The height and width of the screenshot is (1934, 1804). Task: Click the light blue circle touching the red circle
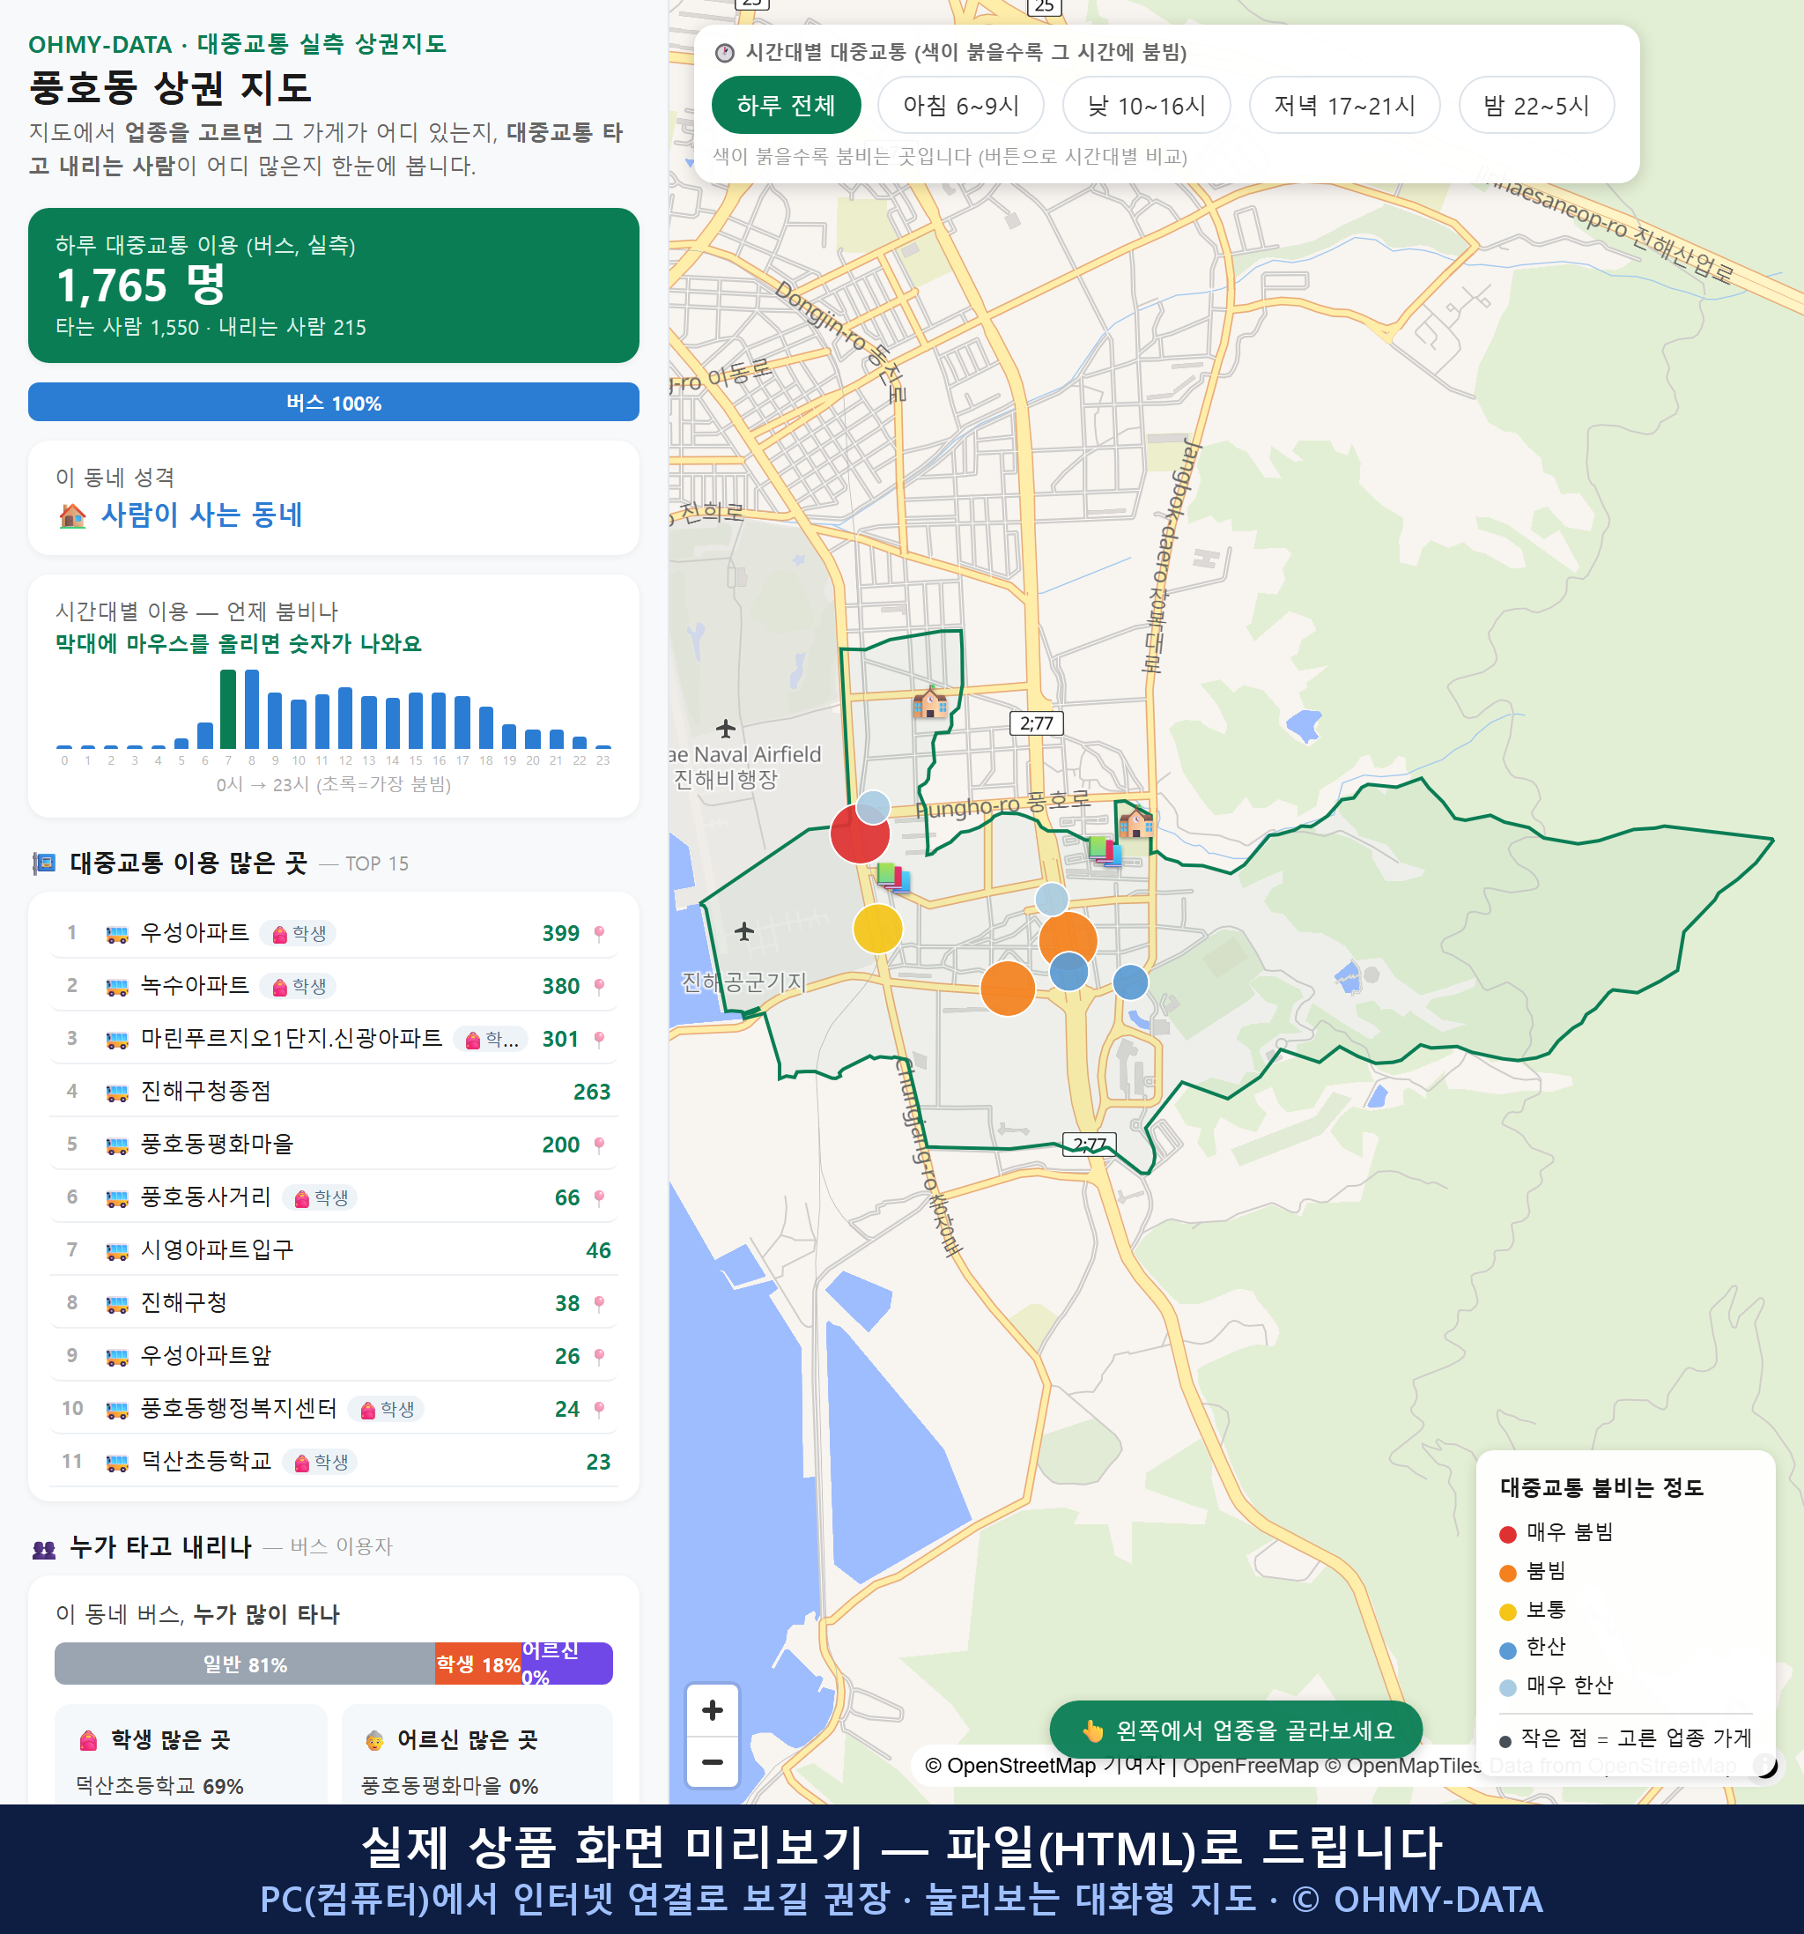pos(873,806)
